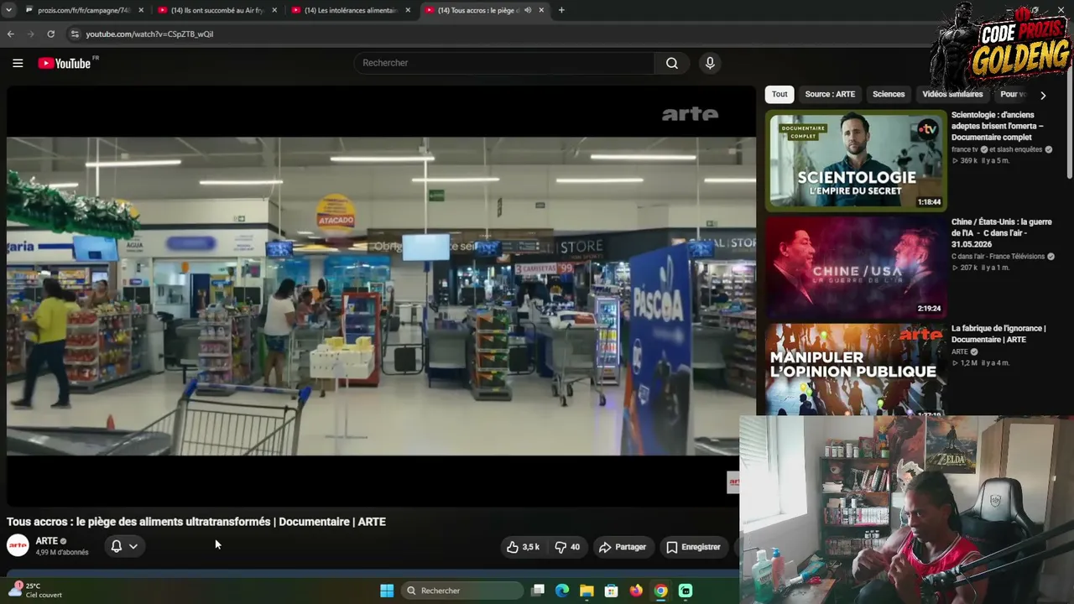Like the video with thumbs-up button
1074x604 pixels.
click(x=523, y=547)
